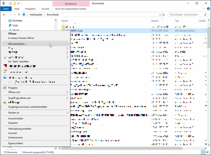Click the back navigation arrow
Viewport: 211px width, 155px height.
tap(4, 14)
